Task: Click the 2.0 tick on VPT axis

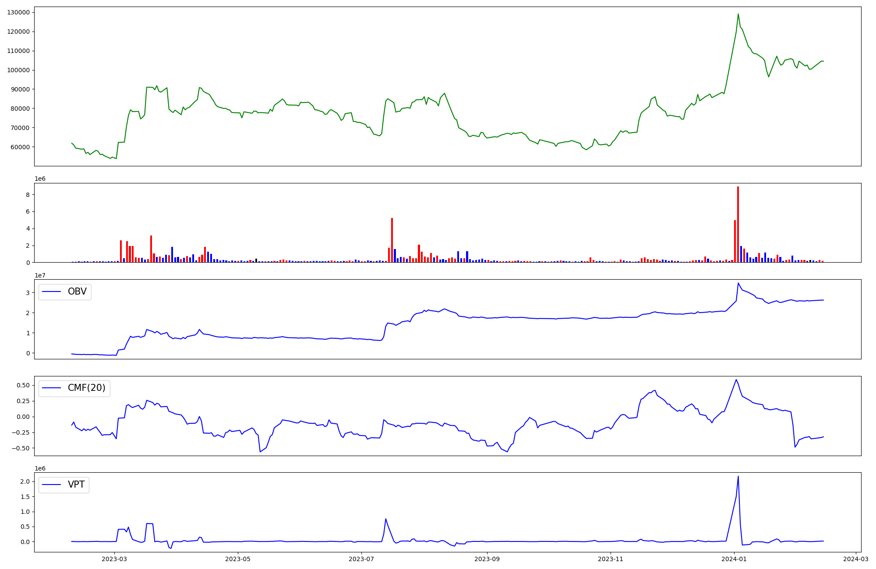Action: pyautogui.click(x=25, y=481)
